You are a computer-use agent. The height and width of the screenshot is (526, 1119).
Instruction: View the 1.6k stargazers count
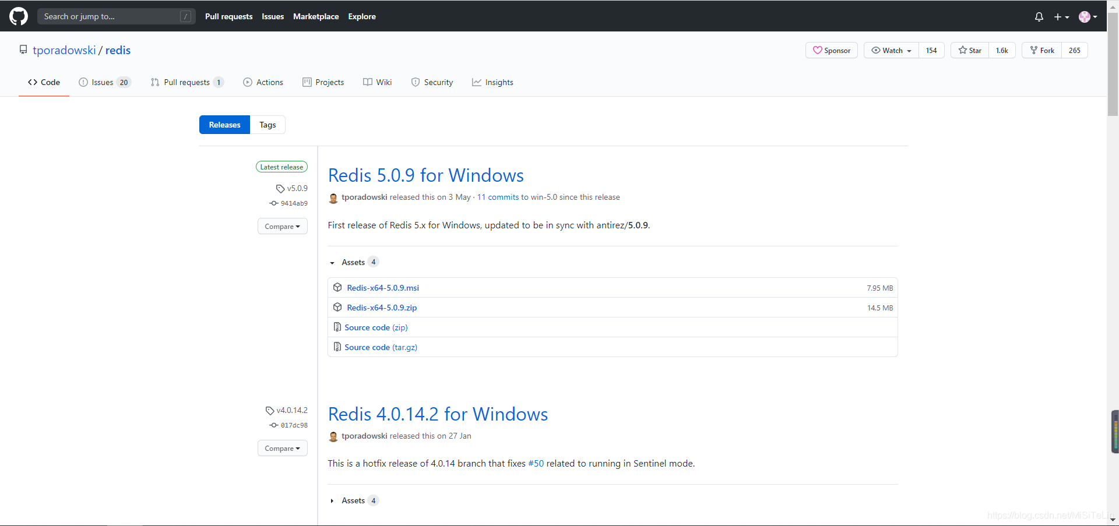click(x=1002, y=51)
